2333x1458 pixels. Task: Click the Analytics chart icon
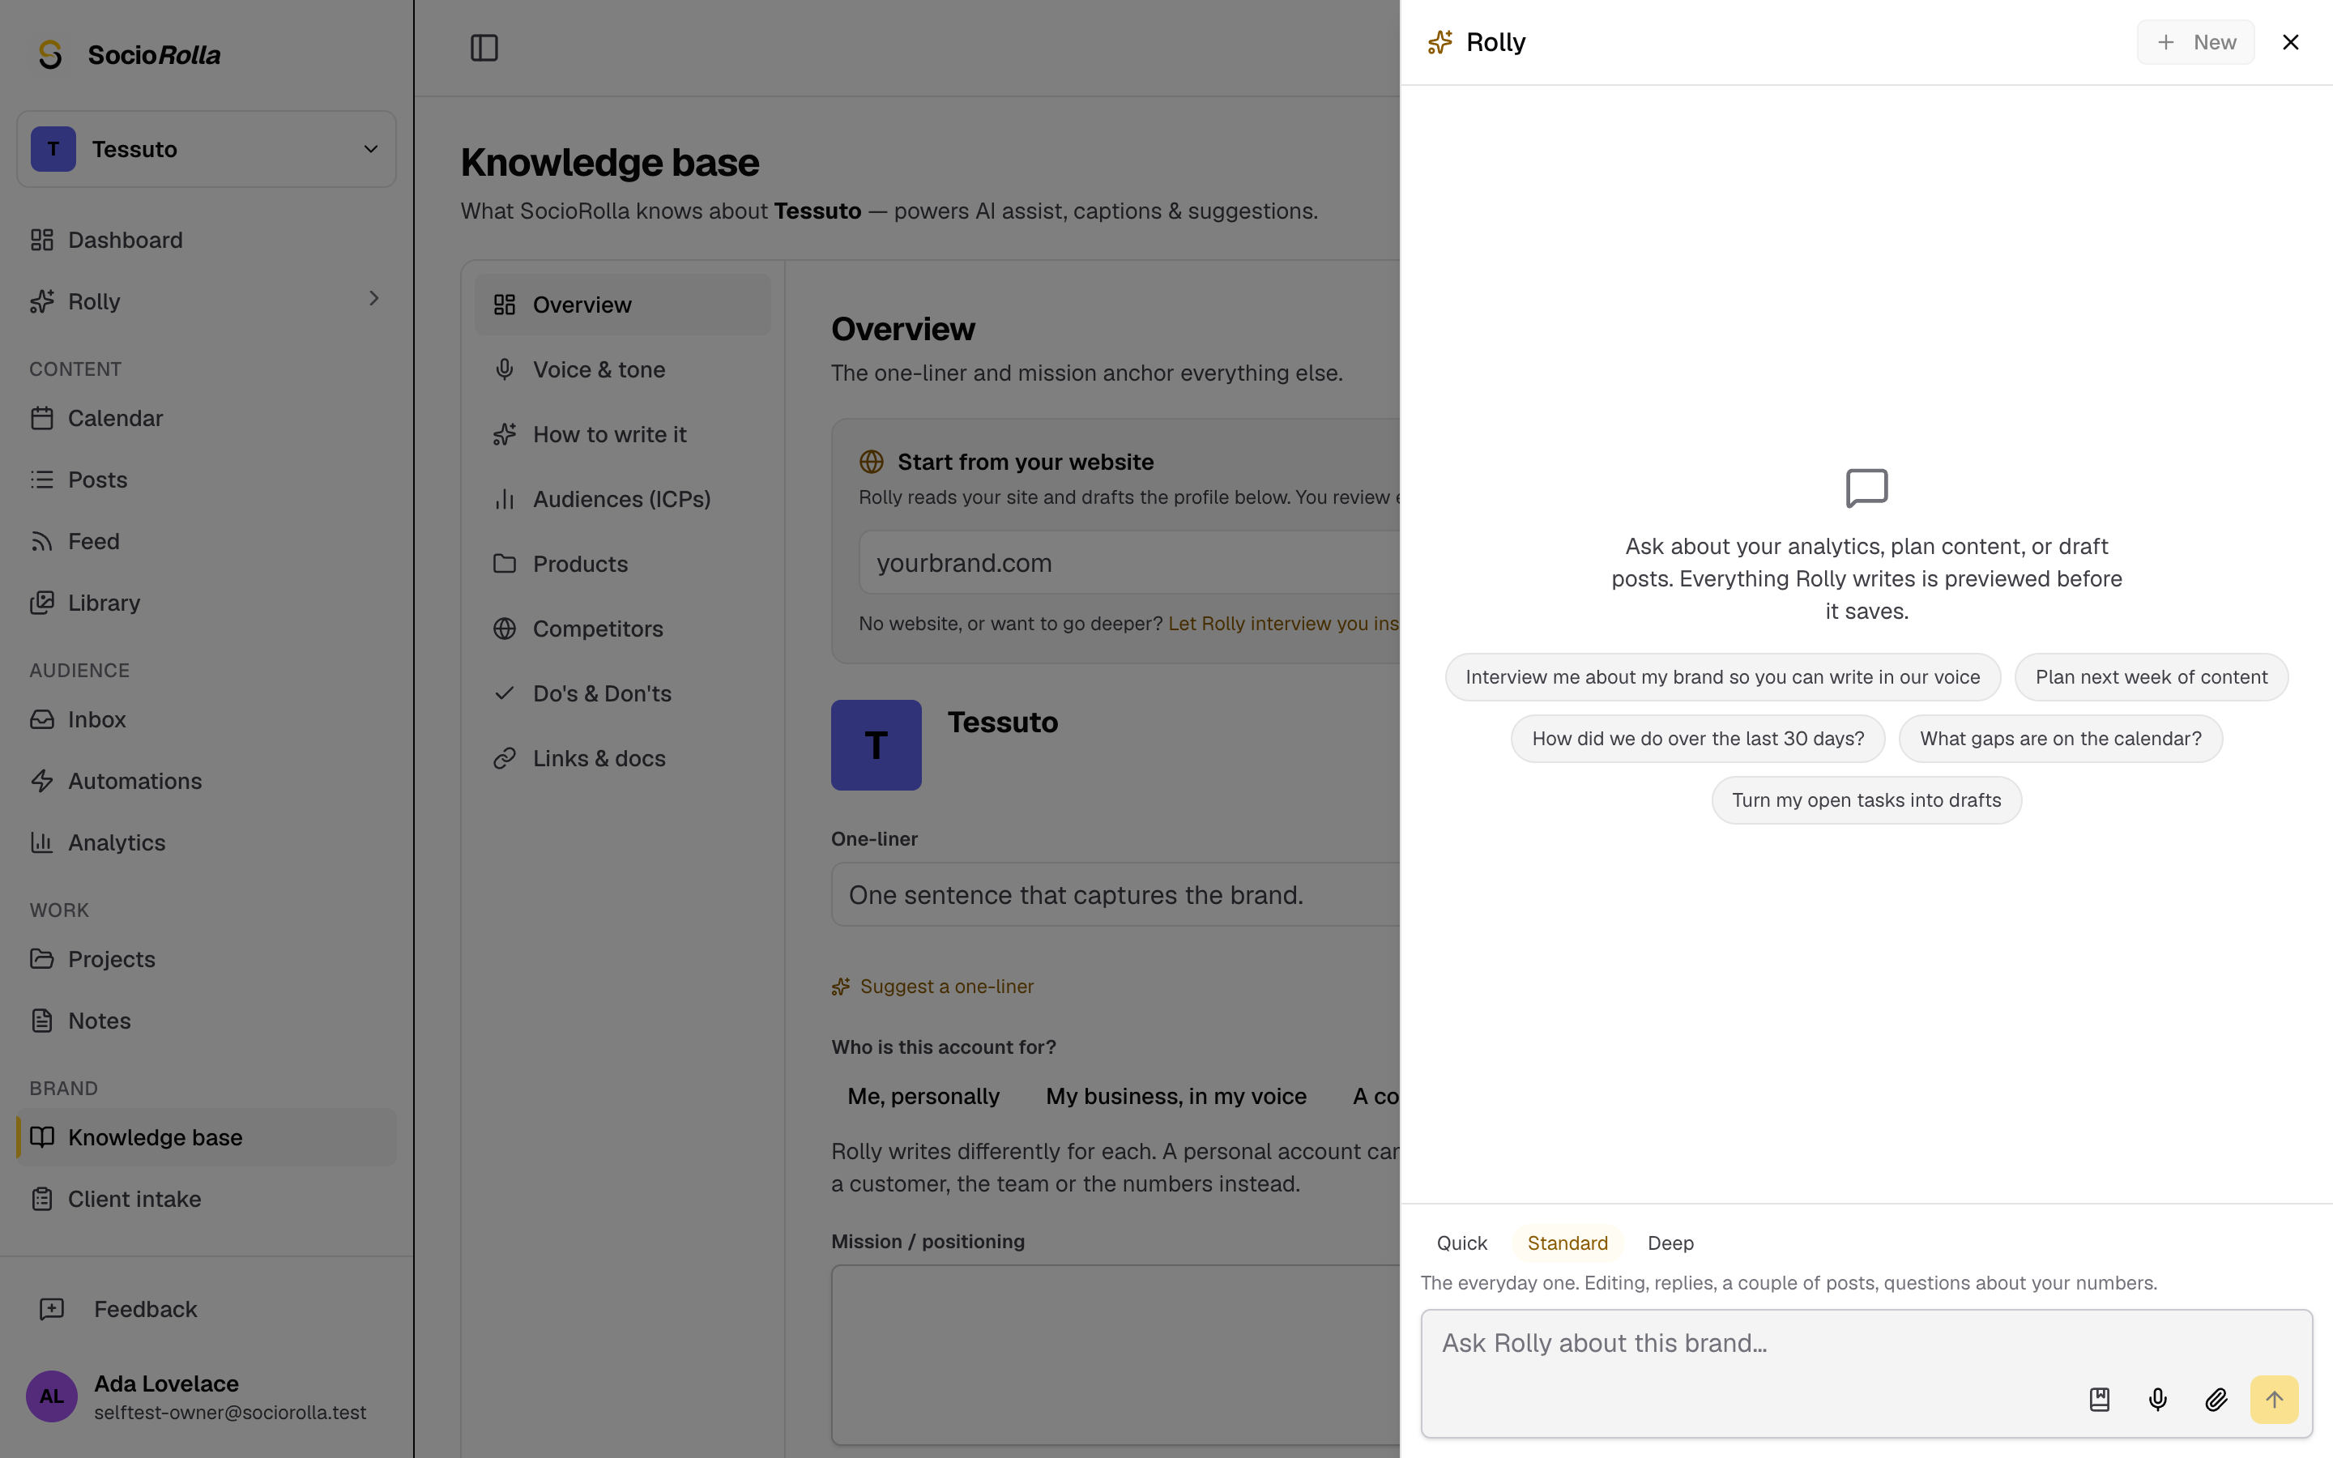(41, 842)
